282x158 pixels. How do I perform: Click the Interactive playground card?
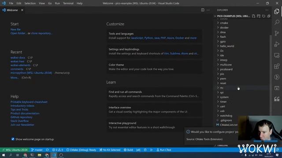155,125
